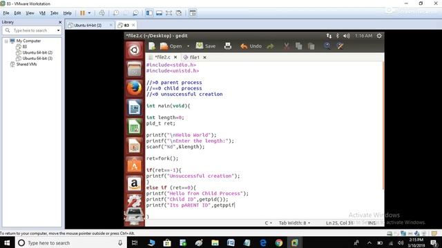
Task: Click the Cut scissors icon
Action: (x=287, y=46)
